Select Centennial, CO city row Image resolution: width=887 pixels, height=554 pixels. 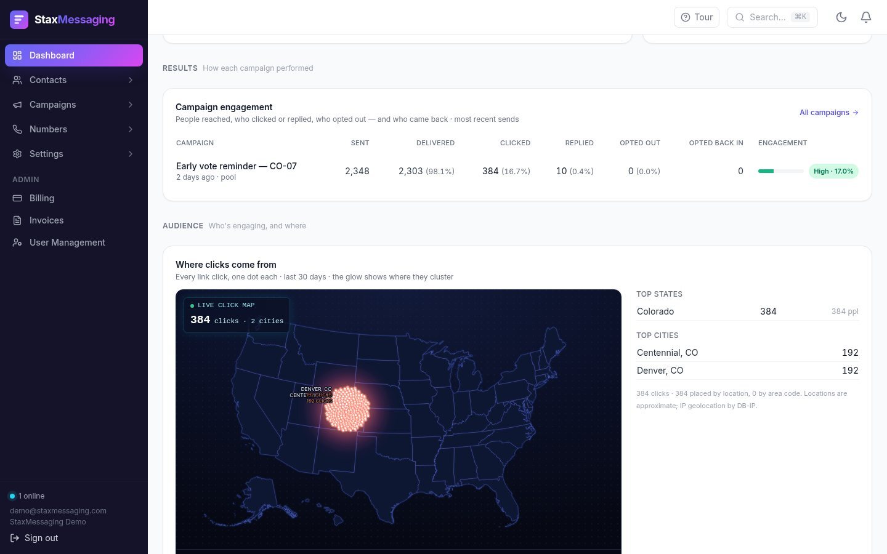point(748,353)
